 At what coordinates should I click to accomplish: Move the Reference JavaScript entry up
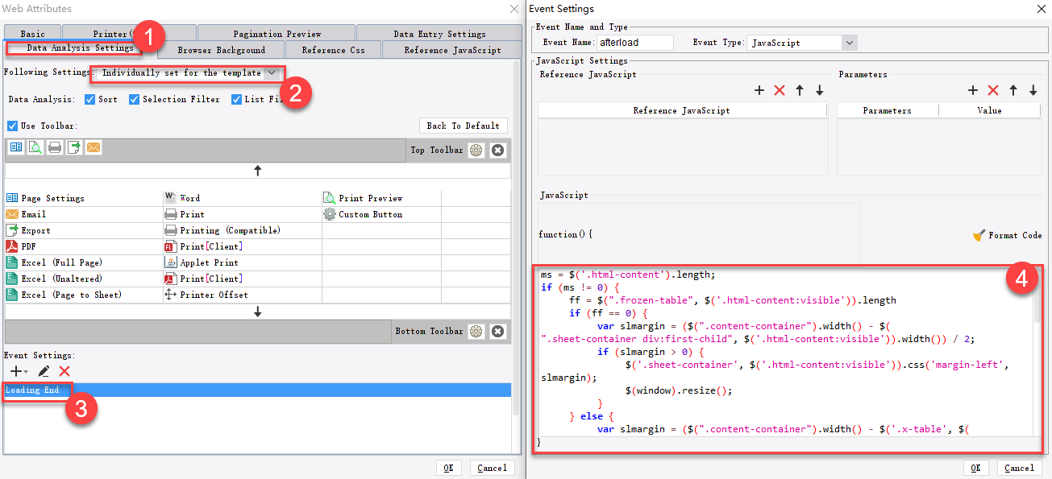[x=800, y=91]
